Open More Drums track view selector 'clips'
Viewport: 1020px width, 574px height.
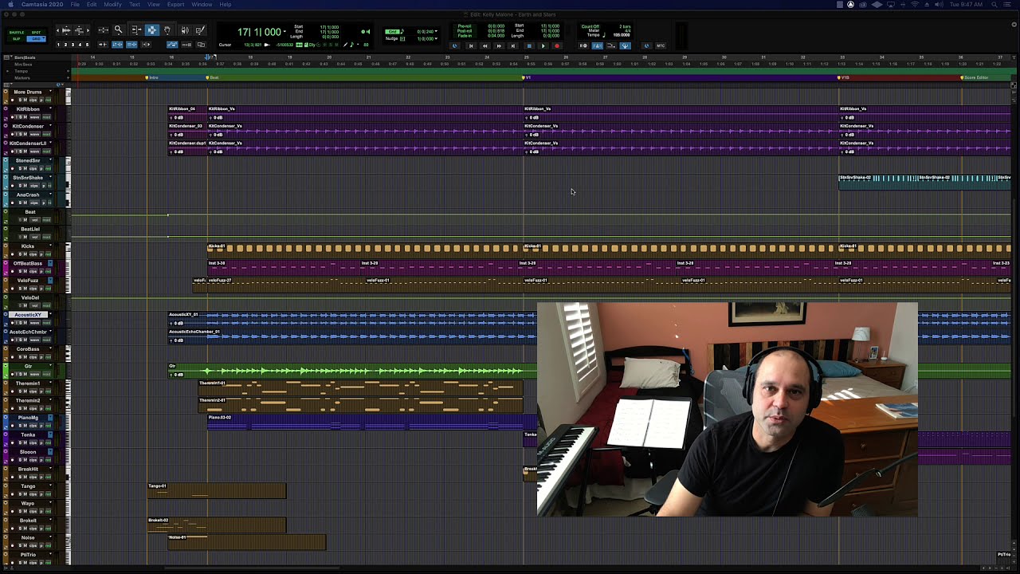(33, 100)
